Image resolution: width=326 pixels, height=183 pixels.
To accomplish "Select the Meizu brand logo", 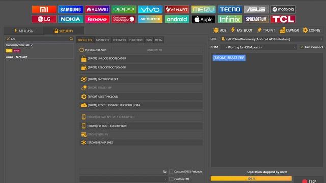I will (x=203, y=9).
